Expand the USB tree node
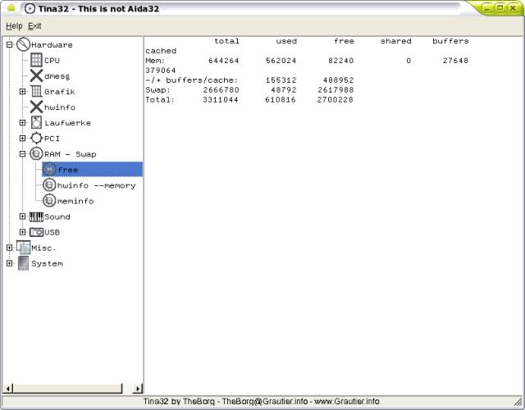This screenshot has width=525, height=410. tap(22, 232)
